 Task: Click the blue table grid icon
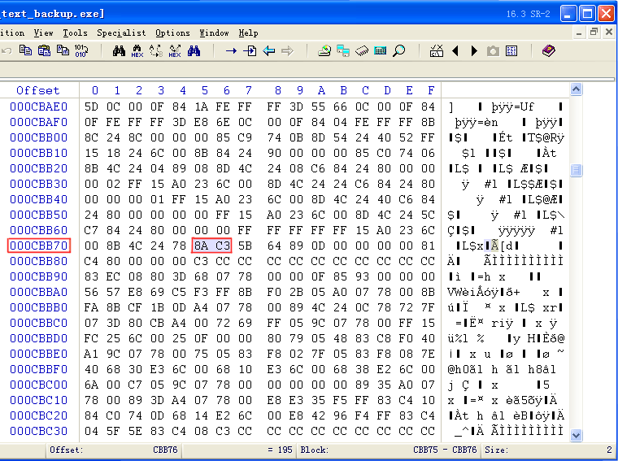click(x=511, y=51)
